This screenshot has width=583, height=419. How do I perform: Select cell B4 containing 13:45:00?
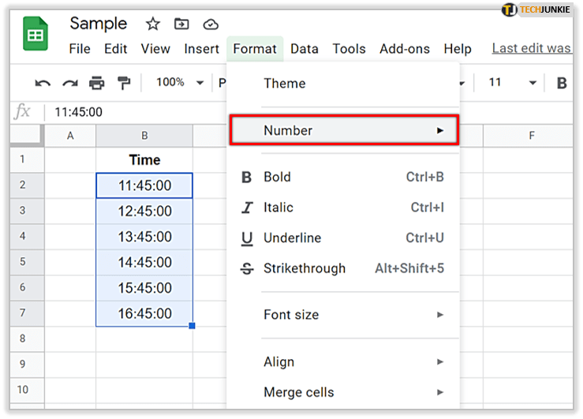144,237
